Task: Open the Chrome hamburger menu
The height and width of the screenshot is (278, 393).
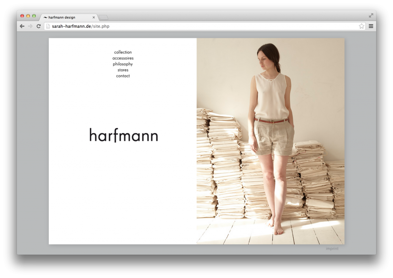Action: coord(371,26)
